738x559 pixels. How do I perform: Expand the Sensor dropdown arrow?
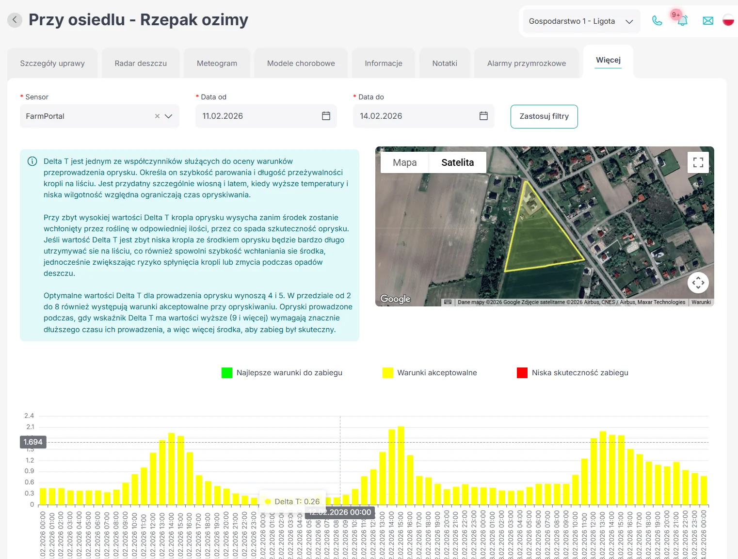click(169, 116)
